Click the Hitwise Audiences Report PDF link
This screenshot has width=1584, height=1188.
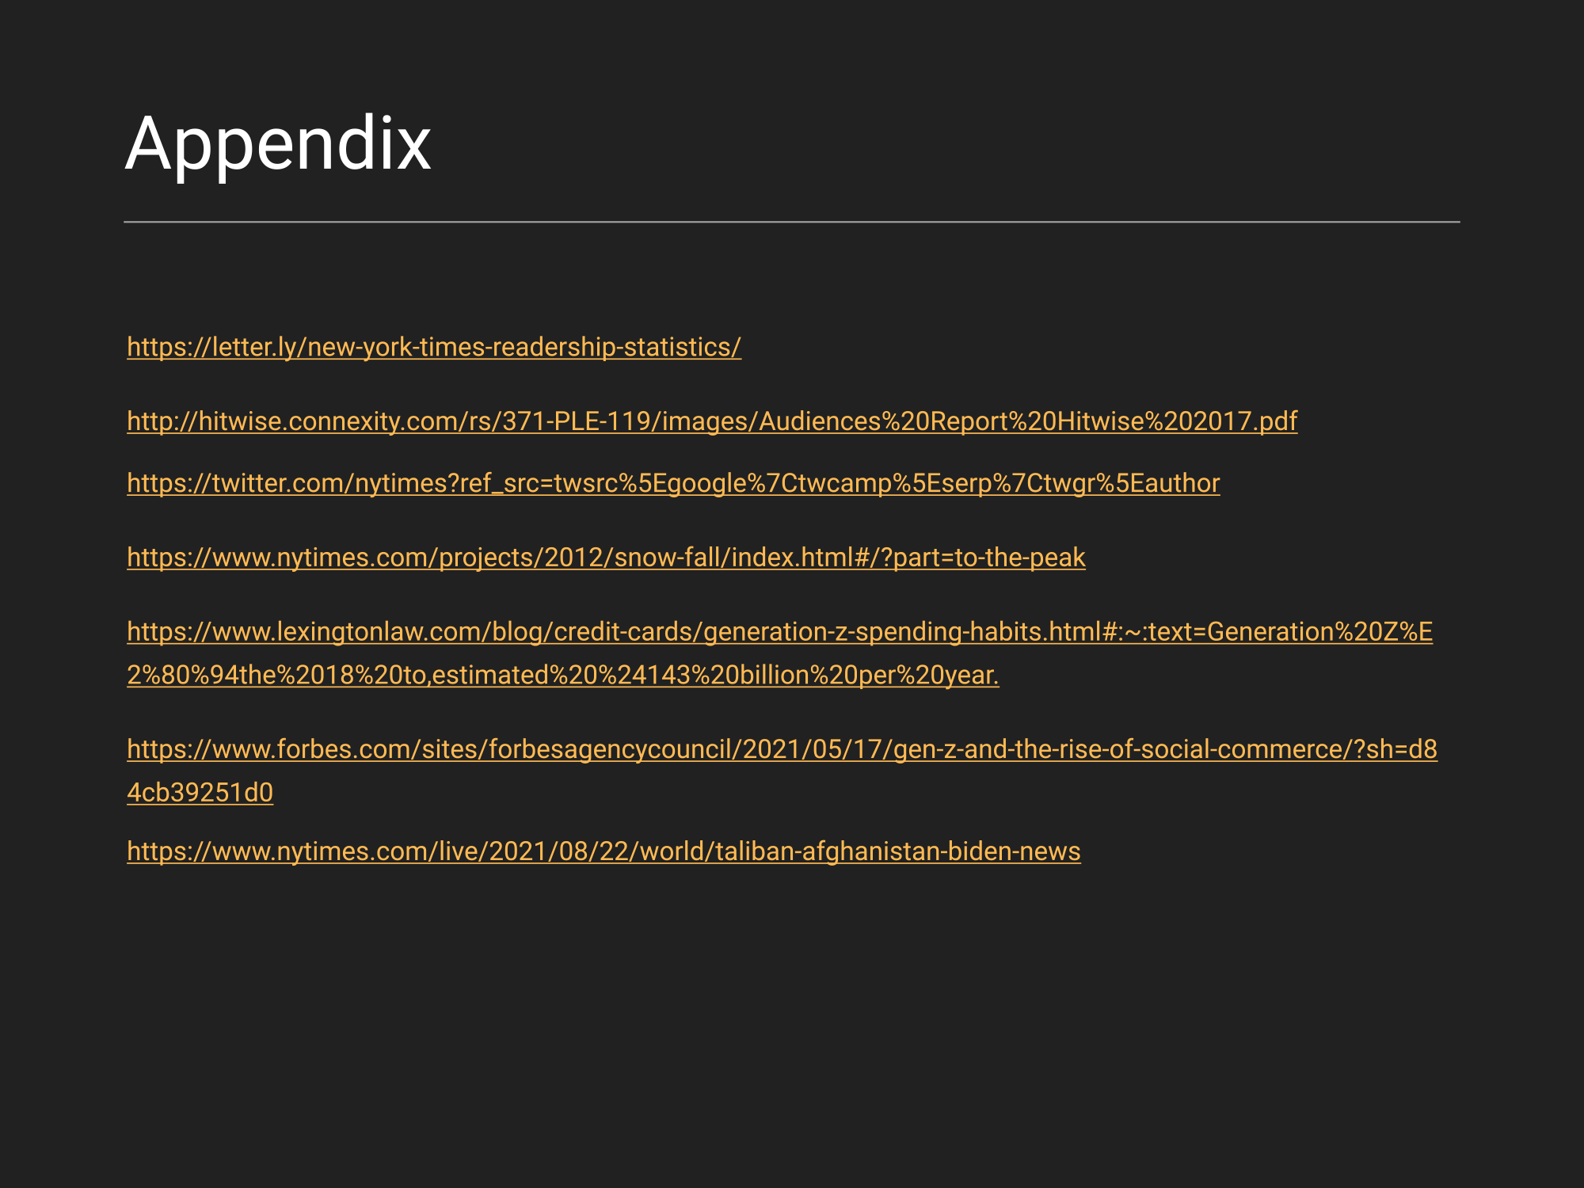[x=711, y=421]
